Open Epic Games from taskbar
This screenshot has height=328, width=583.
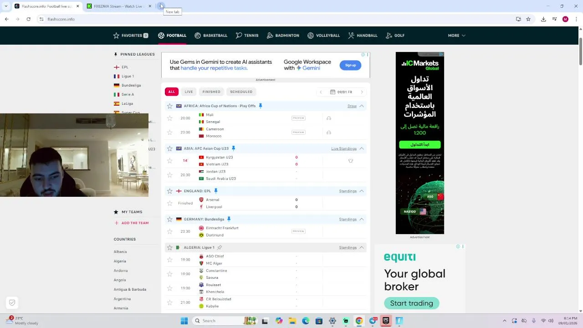(x=386, y=321)
